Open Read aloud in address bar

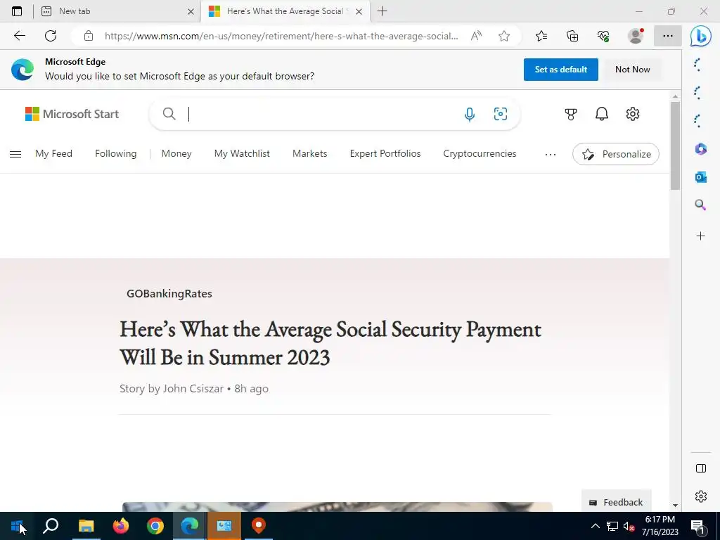pyautogui.click(x=476, y=36)
